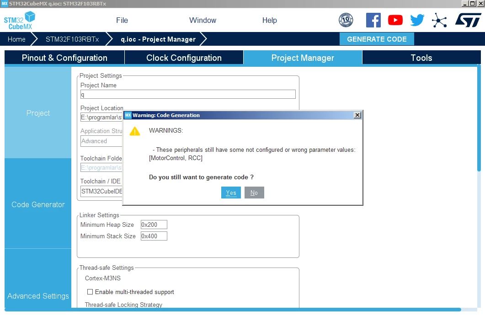The height and width of the screenshot is (316, 485).
Task: Click the yellow warning triangle icon
Action: (x=135, y=131)
